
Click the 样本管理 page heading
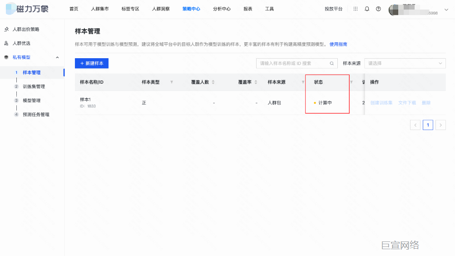pos(88,31)
